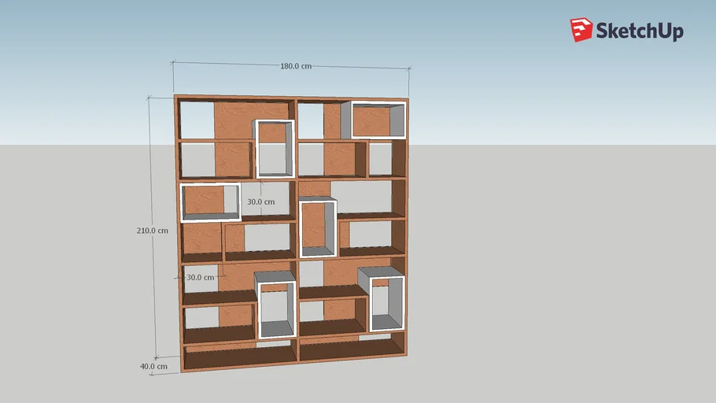
Task: Click the 210.0 cm height dimension label
Action: [152, 231]
